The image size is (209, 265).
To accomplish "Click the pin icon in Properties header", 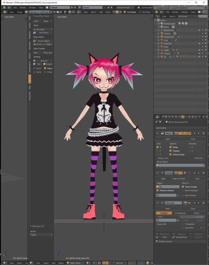I will [156, 122].
